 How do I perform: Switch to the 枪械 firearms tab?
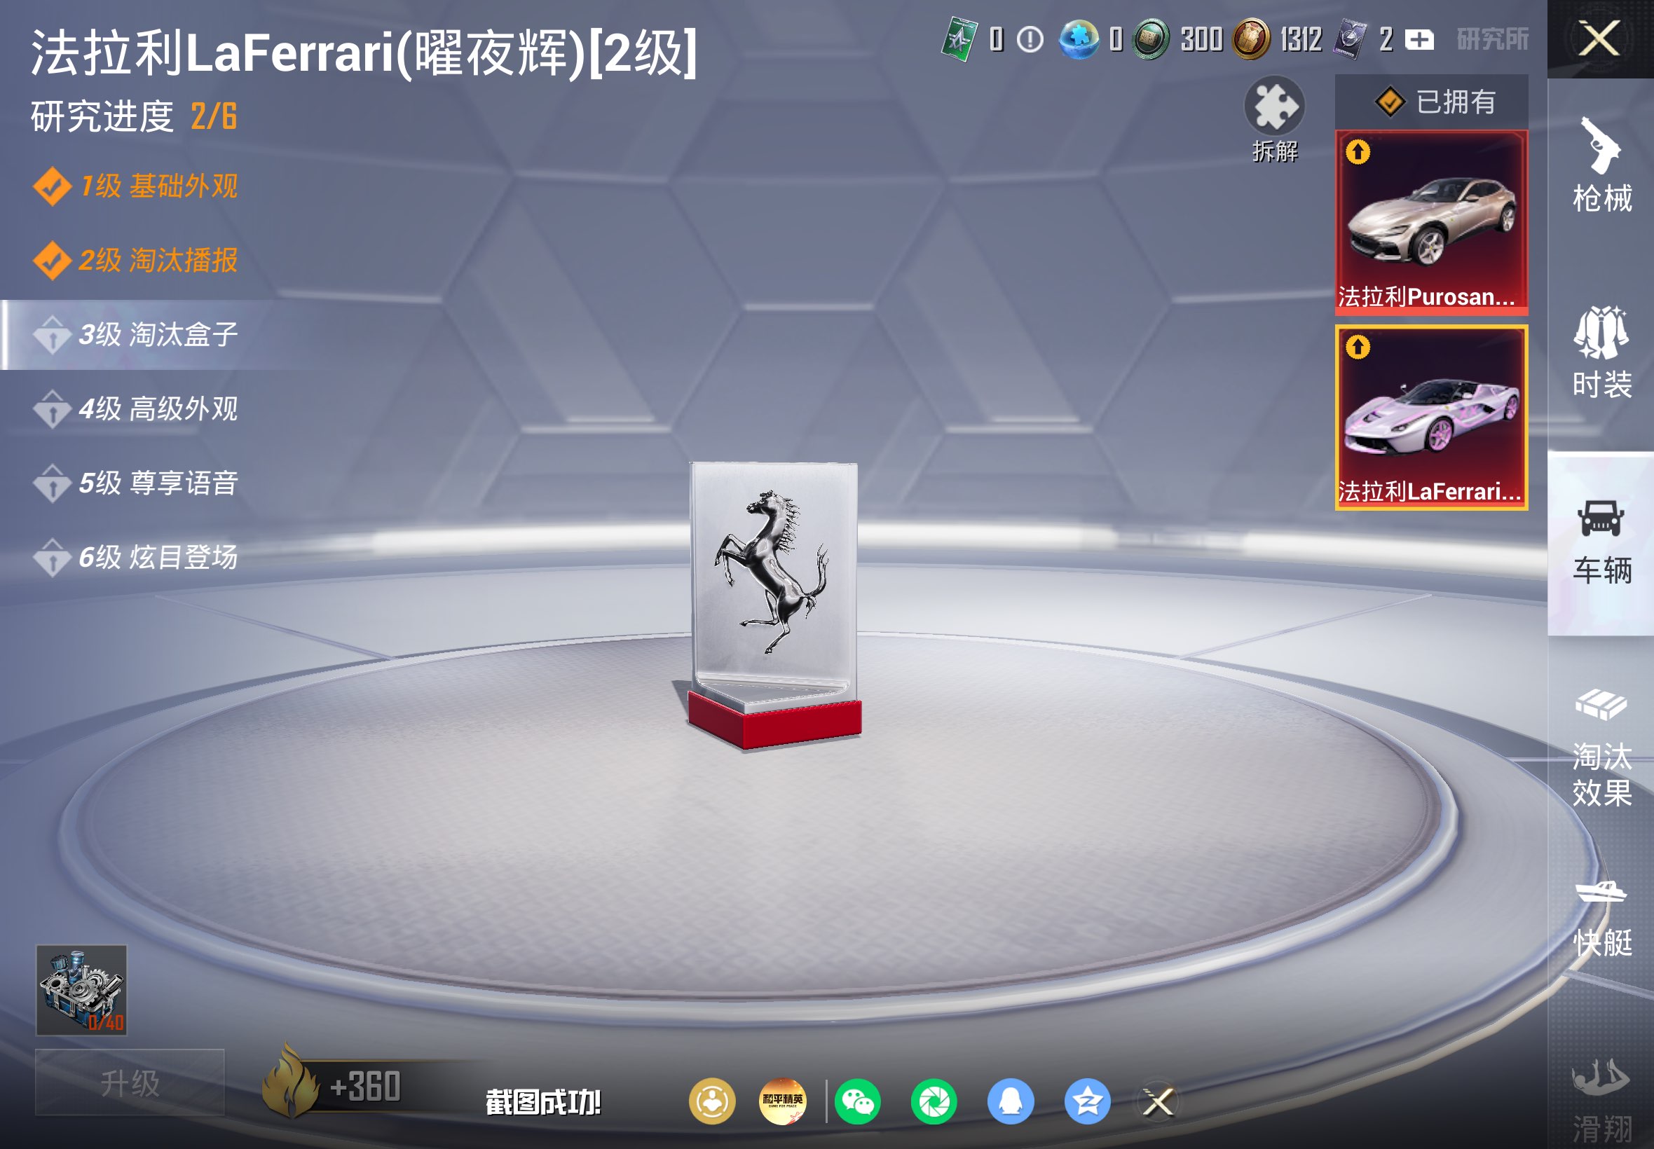click(1601, 165)
